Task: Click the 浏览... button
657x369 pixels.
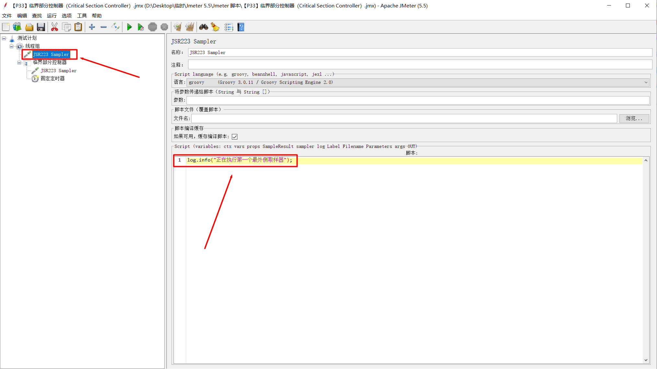Action: (634, 118)
